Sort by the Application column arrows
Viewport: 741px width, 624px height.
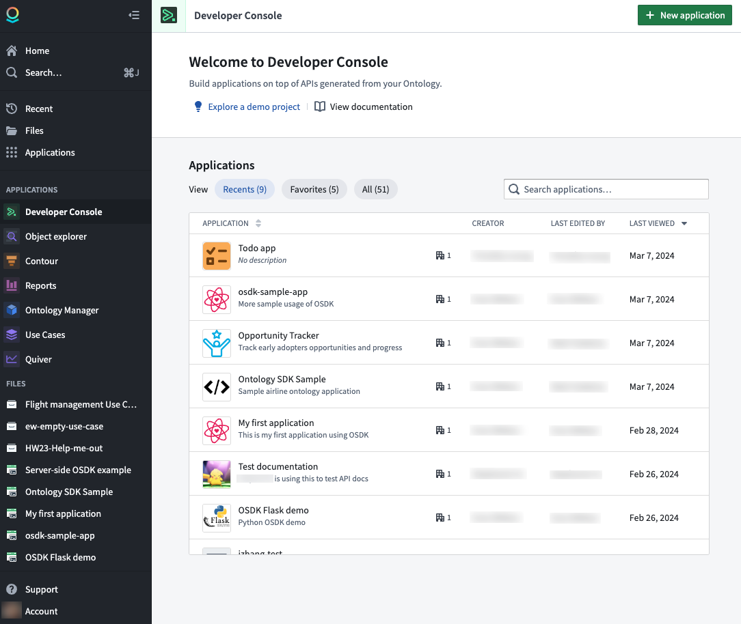pyautogui.click(x=258, y=223)
